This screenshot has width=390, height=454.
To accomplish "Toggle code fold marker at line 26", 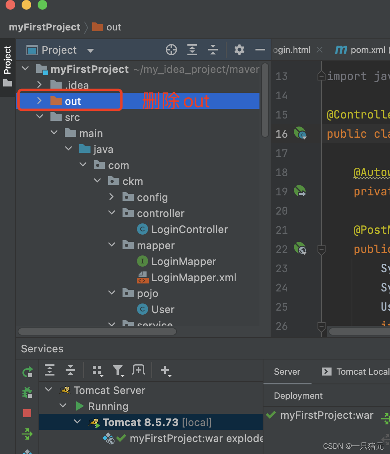I will (x=321, y=327).
